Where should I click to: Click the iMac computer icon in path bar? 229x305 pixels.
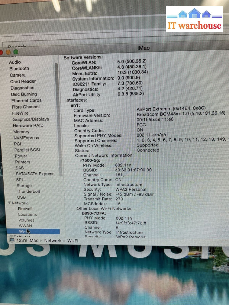(x=12, y=240)
